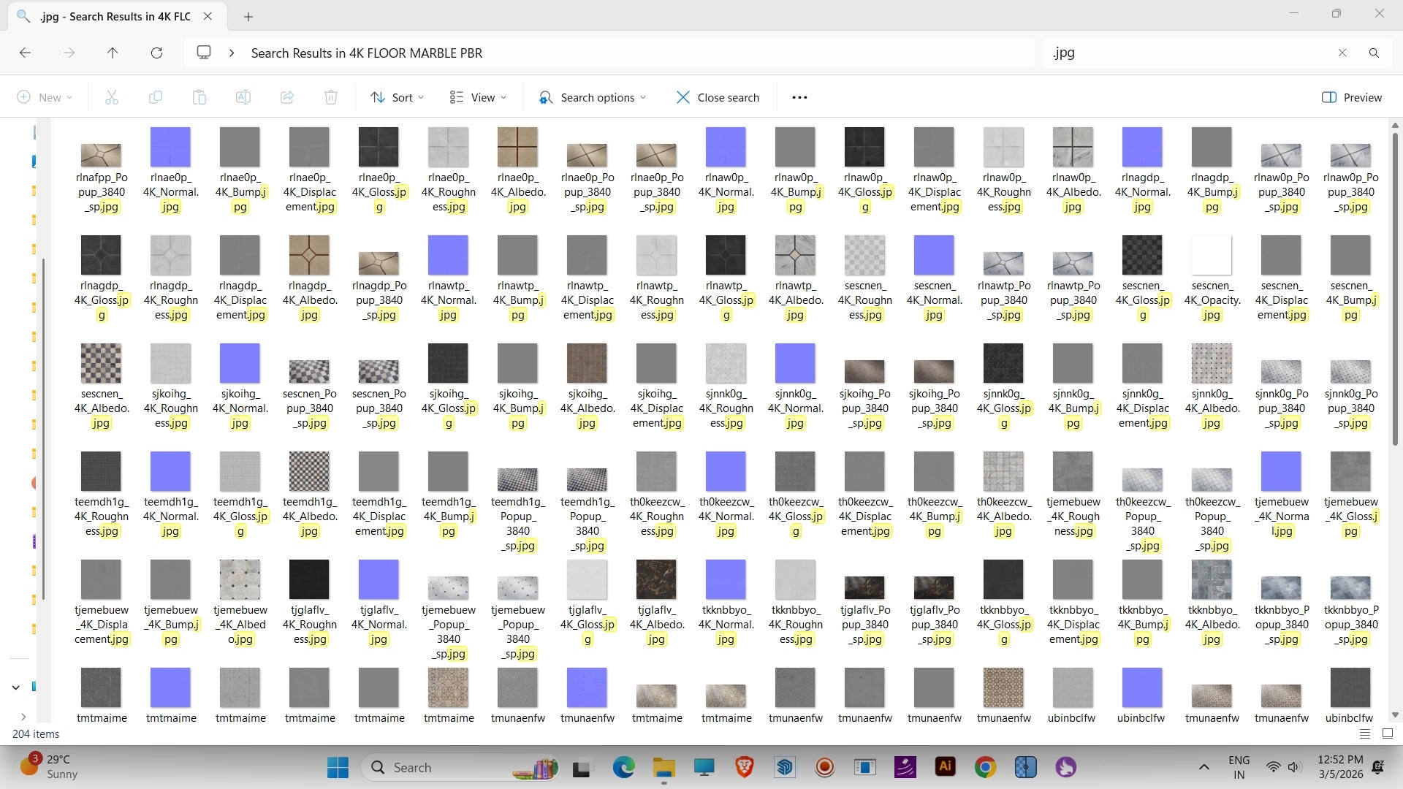Go up one folder level

click(x=112, y=53)
